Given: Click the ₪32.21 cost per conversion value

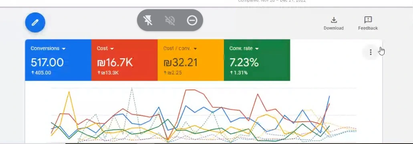Looking at the screenshot, I should tap(180, 62).
